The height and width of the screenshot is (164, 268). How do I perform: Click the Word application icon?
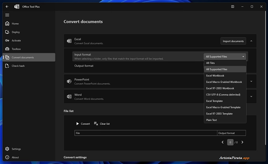click(69, 96)
